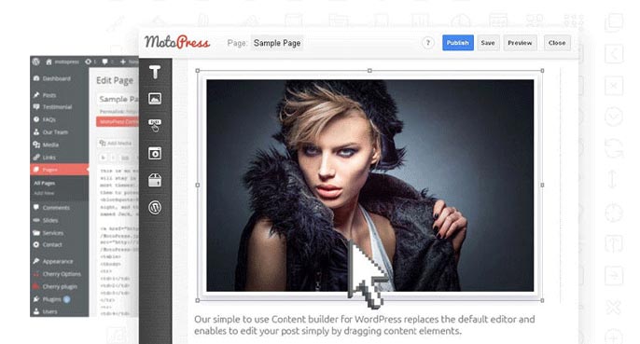Click the Sample Page title field in WordPress

point(118,99)
